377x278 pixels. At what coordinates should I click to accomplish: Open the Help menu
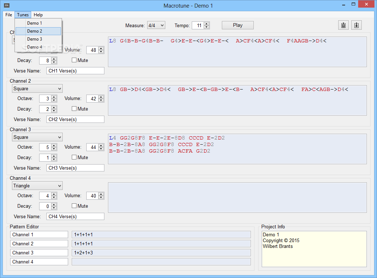tap(38, 14)
